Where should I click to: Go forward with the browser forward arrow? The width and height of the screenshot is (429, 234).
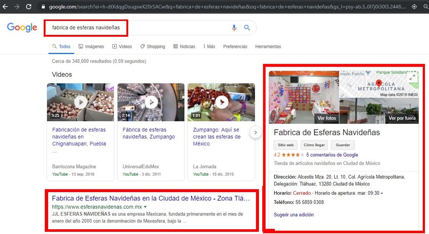tap(17, 7)
